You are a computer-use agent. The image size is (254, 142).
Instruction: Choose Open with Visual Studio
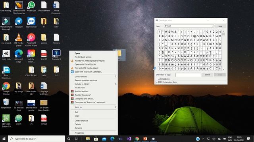[x=94, y=64]
